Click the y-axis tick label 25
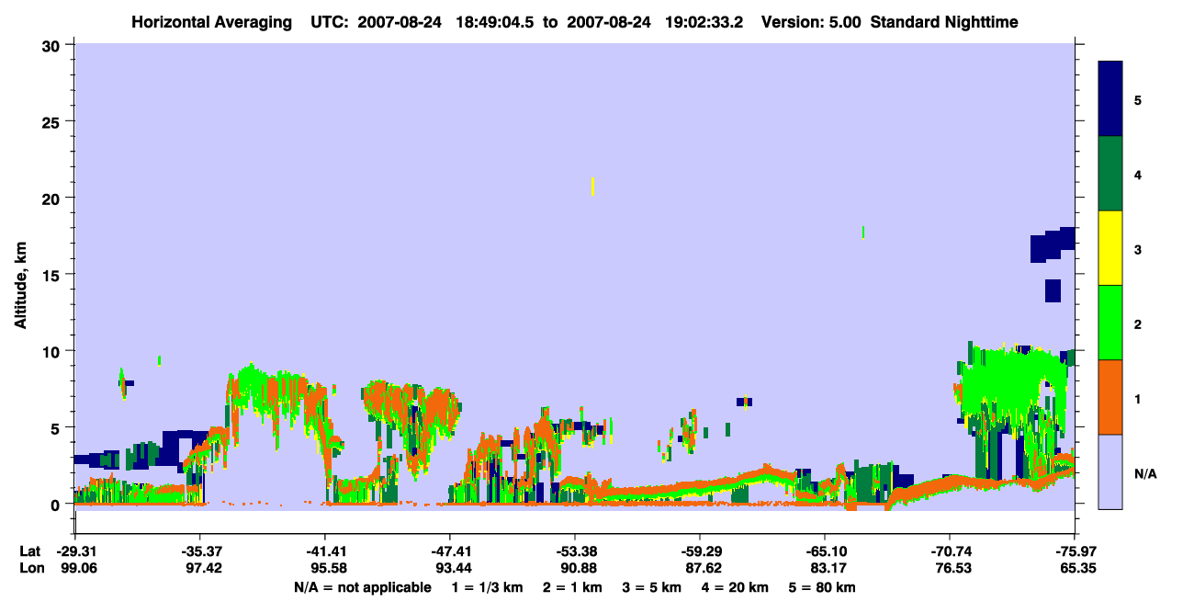 [52, 121]
